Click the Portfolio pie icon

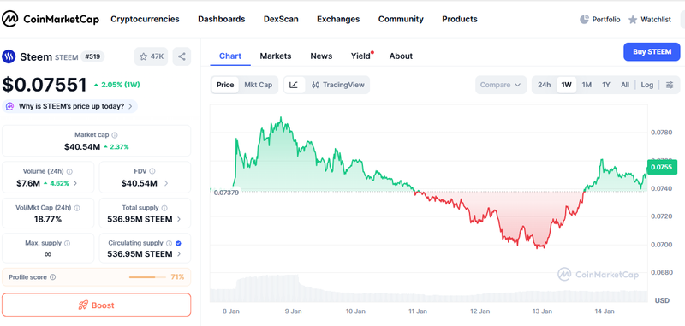point(584,19)
